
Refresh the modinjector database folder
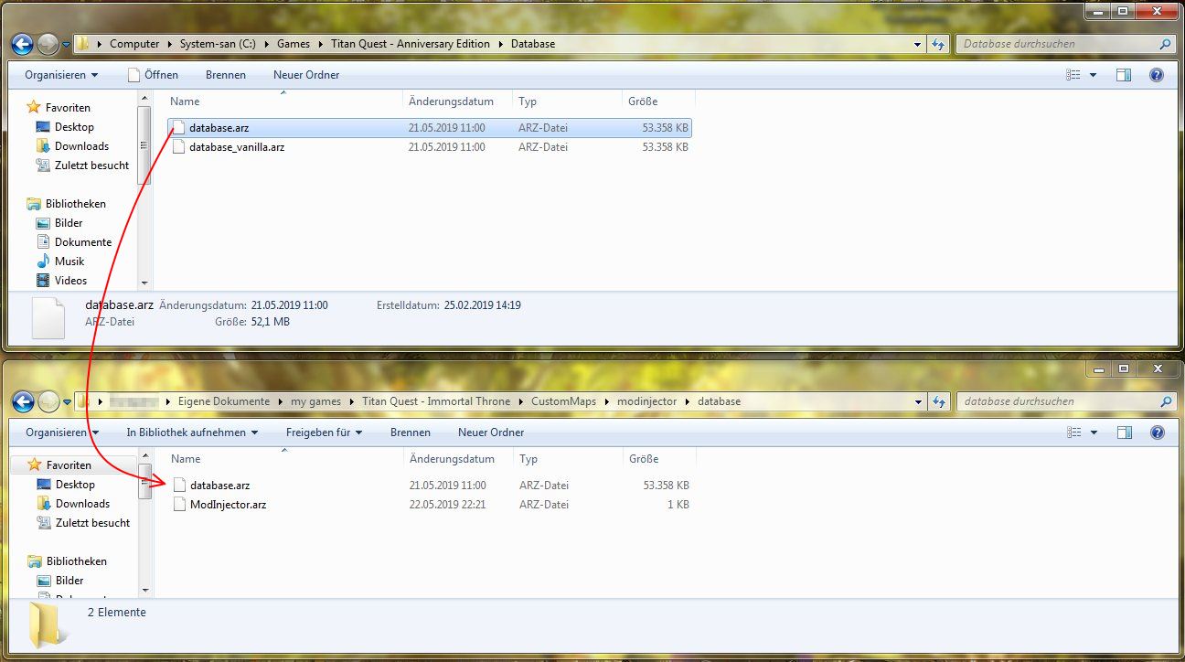[x=938, y=401]
